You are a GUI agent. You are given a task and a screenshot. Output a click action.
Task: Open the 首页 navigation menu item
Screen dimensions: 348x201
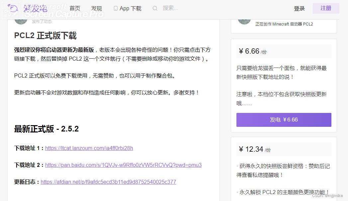coord(75,8)
